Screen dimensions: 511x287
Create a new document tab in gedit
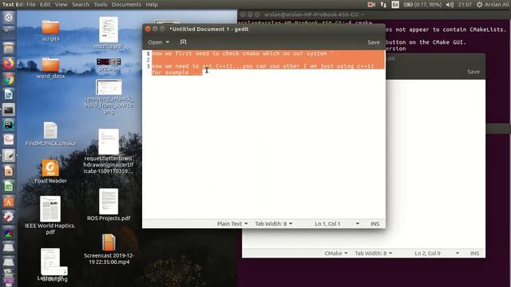(183, 42)
